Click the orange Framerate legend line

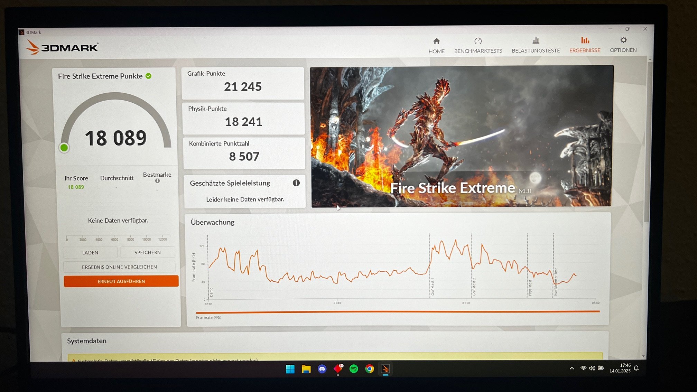[398, 312]
